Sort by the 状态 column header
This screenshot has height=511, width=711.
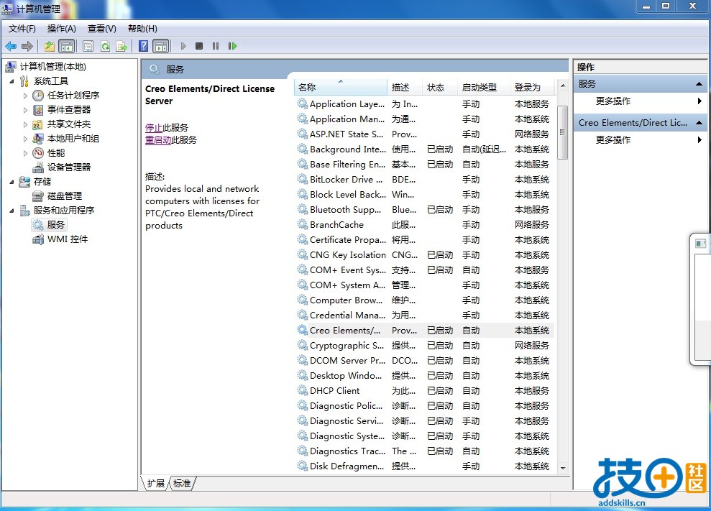[x=439, y=88]
